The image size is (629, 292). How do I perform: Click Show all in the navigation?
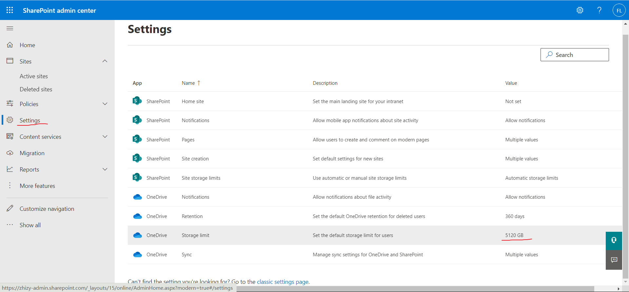pyautogui.click(x=30, y=225)
